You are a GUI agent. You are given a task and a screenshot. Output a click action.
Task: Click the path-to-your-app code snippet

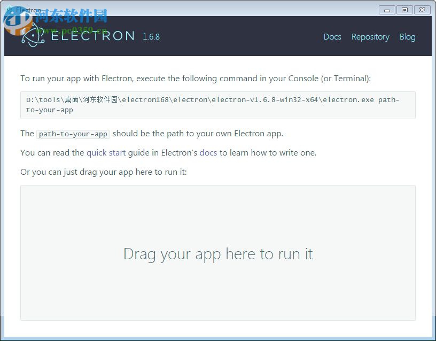pyautogui.click(x=73, y=134)
